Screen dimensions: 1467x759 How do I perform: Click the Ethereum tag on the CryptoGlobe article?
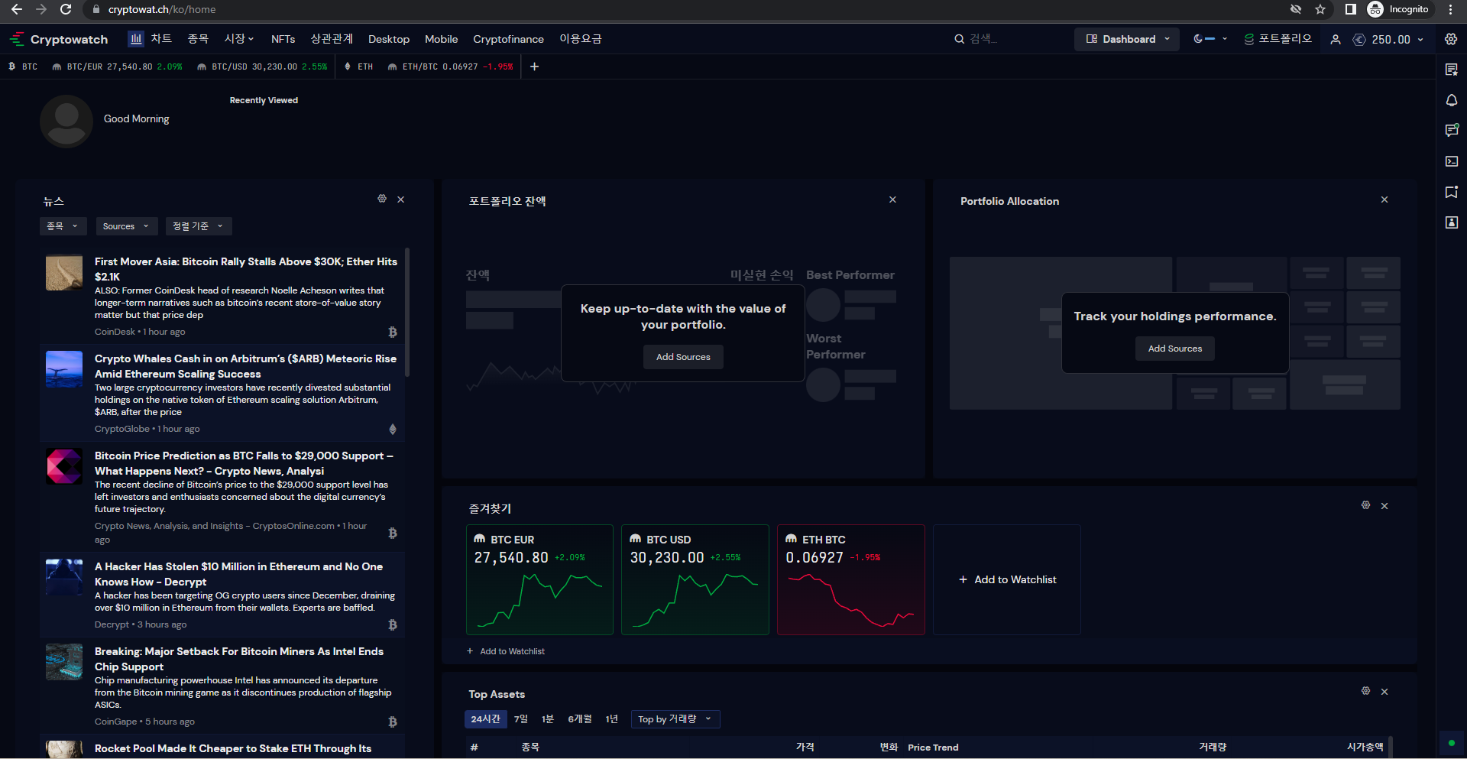[393, 429]
